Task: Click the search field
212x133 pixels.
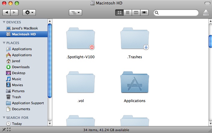Action: (176, 13)
